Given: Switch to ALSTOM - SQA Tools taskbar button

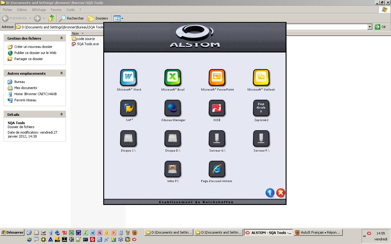Looking at the screenshot, I should [x=268, y=232].
